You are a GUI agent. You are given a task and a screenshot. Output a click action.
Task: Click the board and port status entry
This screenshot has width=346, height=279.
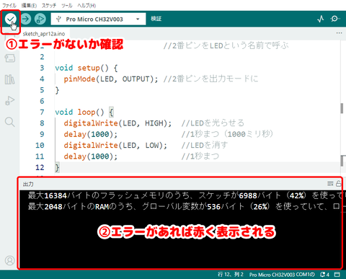click(282, 275)
